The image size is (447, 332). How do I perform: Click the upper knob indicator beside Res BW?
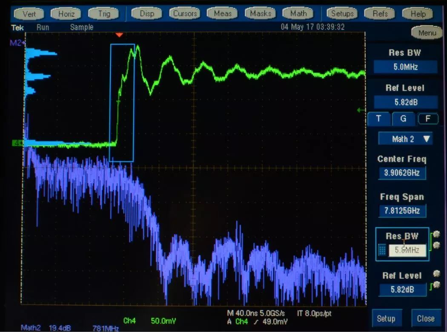coord(436,234)
